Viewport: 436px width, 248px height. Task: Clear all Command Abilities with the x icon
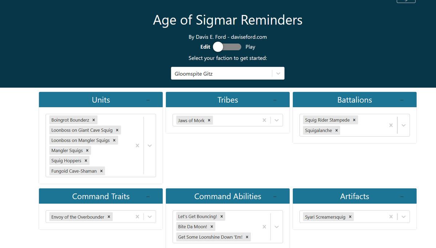click(264, 227)
